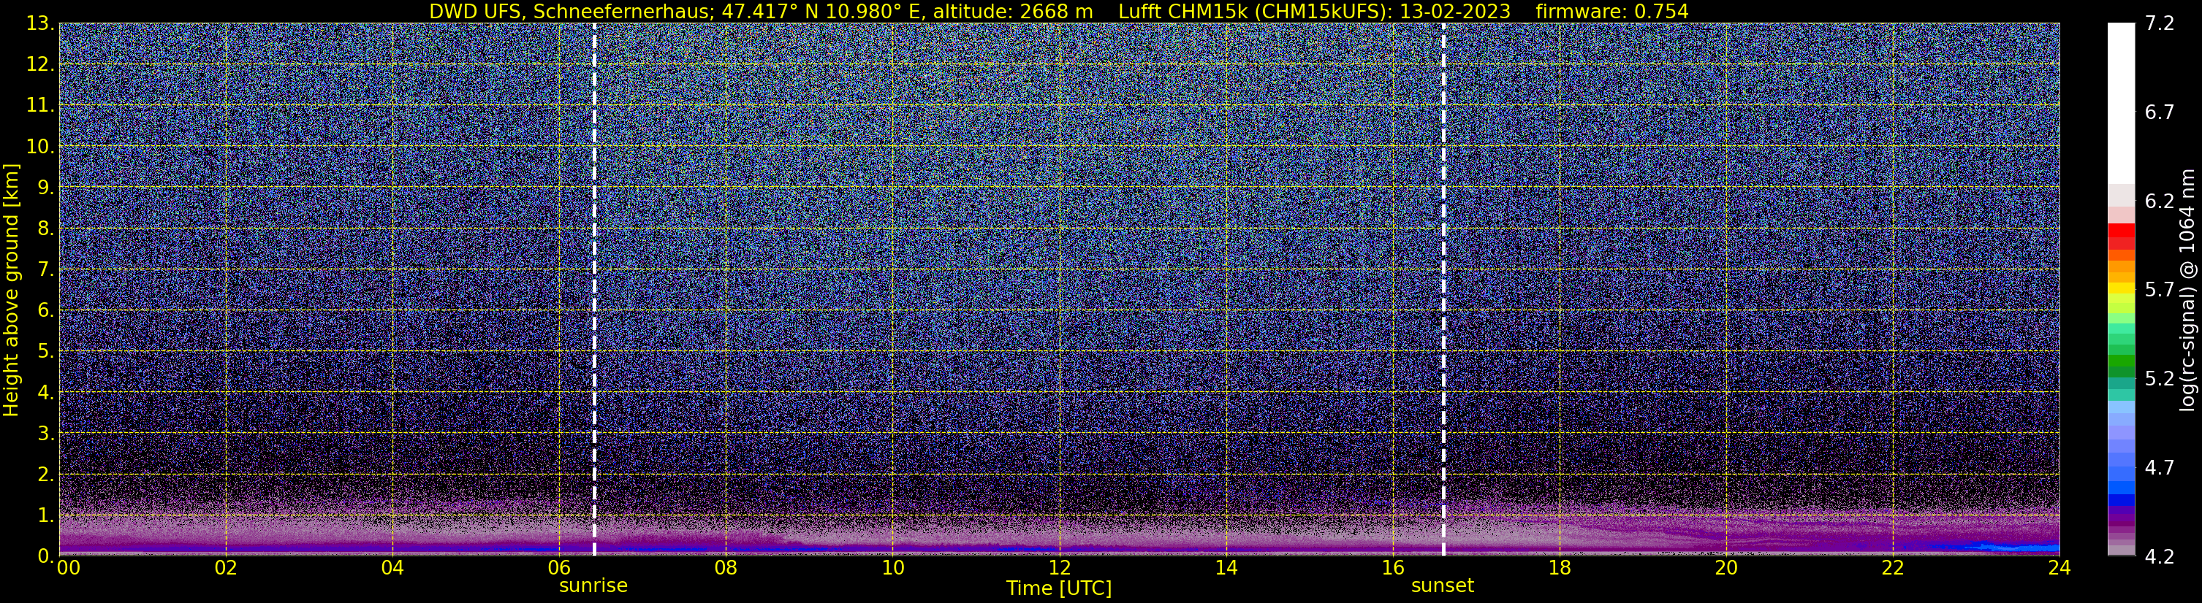
Task: Click the '14' time tick label
Action: 1226,568
